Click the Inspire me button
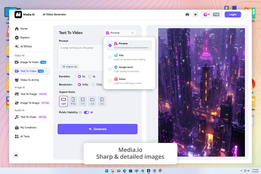261x174 pixels. click(x=70, y=67)
